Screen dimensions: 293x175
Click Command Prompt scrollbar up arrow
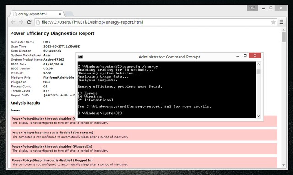click(x=259, y=64)
